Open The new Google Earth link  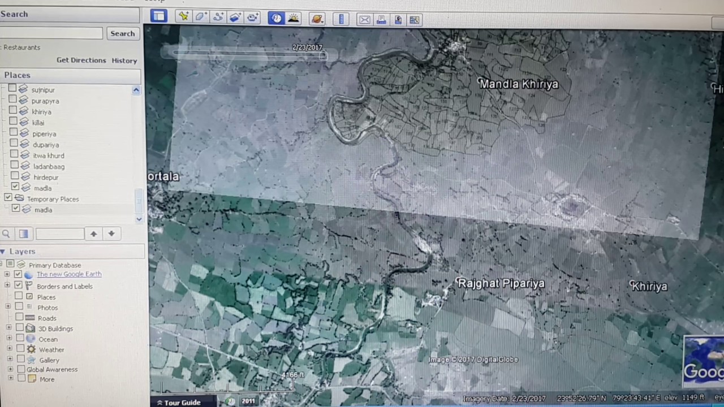pyautogui.click(x=69, y=274)
